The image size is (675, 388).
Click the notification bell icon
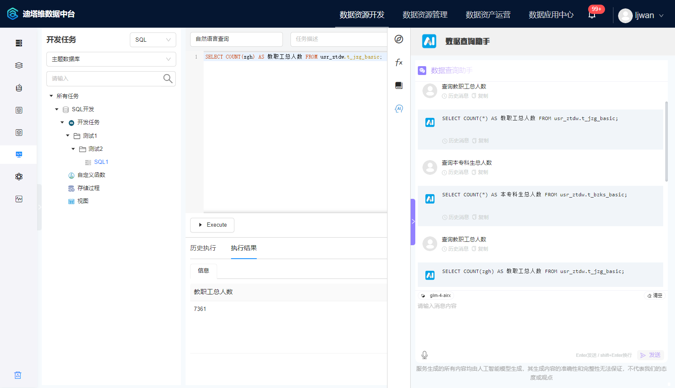pyautogui.click(x=592, y=15)
